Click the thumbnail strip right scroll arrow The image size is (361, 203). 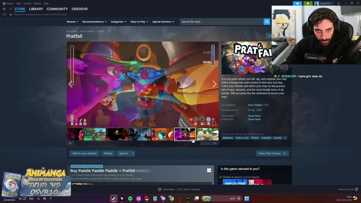pyautogui.click(x=215, y=143)
